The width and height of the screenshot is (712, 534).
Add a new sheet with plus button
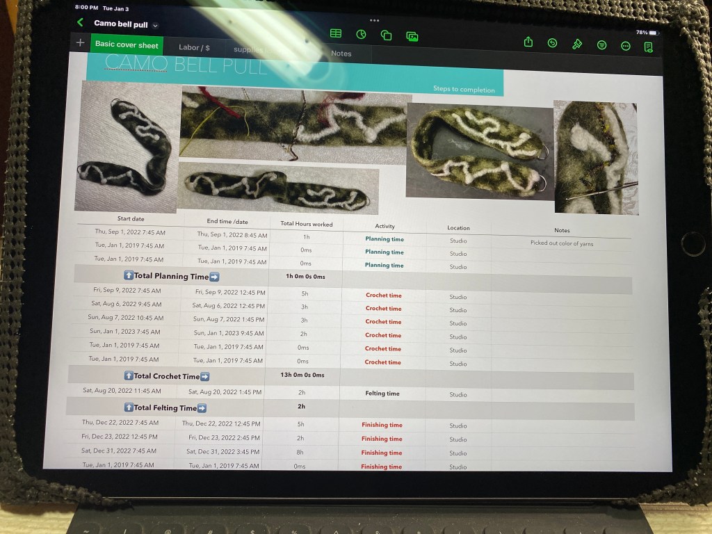[x=80, y=43]
